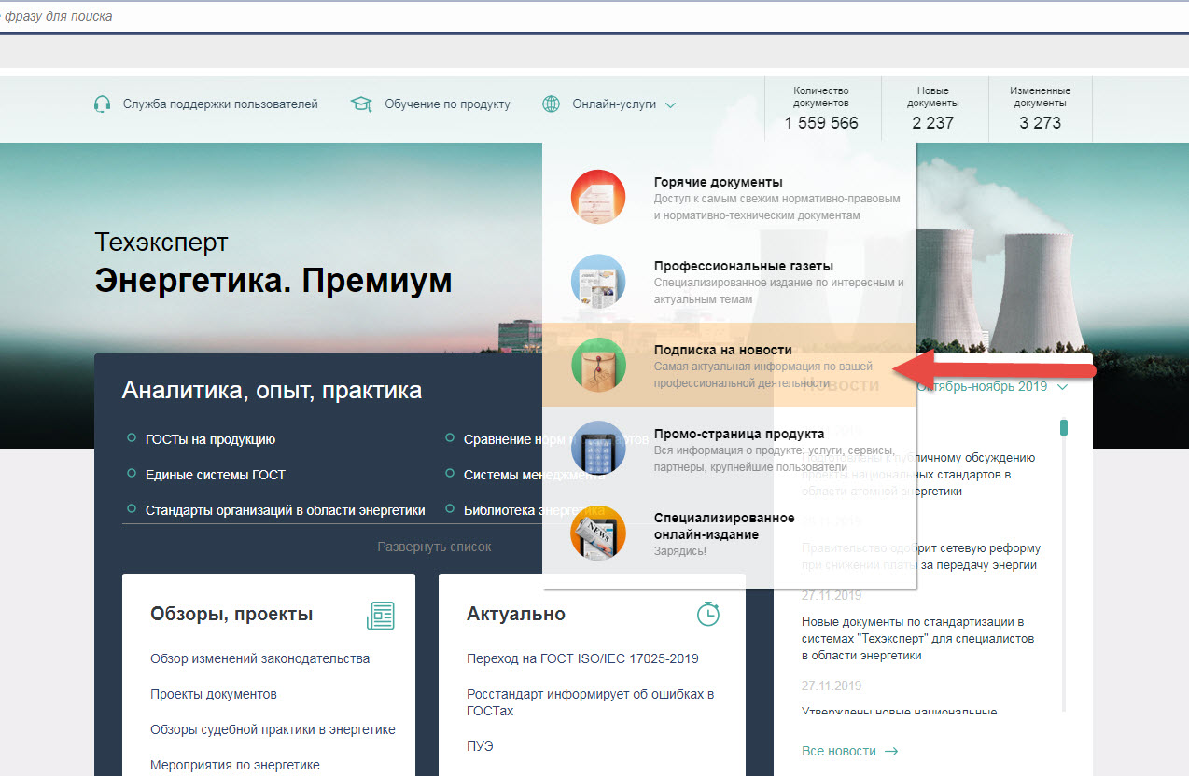
Task: Open ГОСТы на продукцию link
Action: pos(210,439)
